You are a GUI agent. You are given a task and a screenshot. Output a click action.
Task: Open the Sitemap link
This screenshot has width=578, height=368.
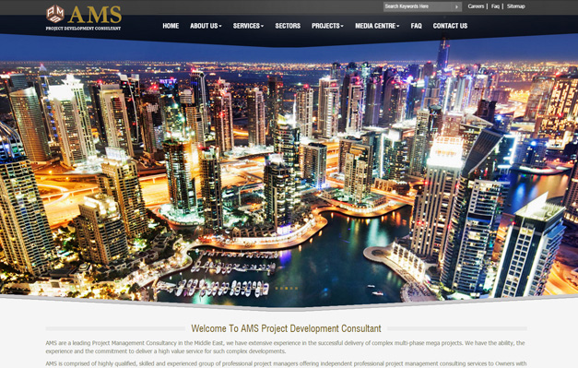[515, 6]
